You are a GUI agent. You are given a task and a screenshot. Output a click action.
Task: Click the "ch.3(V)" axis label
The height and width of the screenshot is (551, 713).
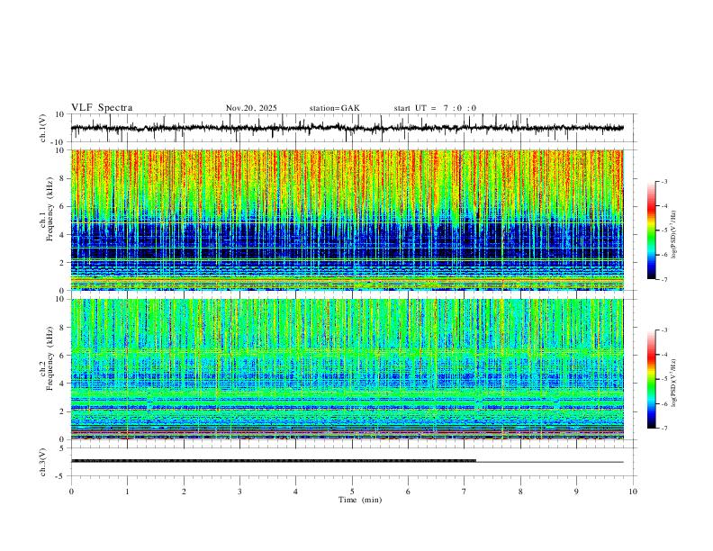pos(43,462)
